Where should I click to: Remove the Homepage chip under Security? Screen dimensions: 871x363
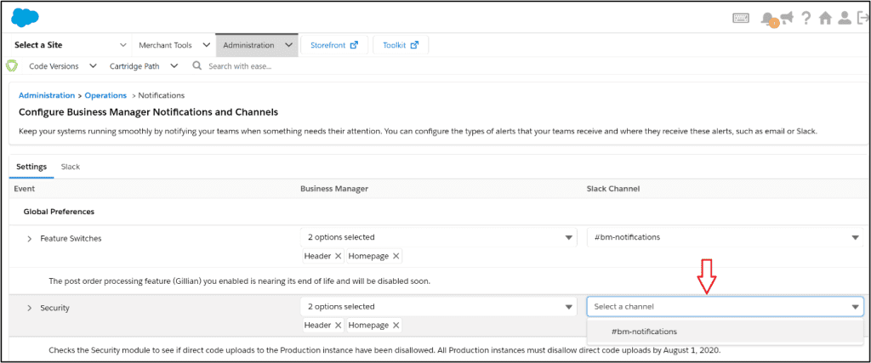coord(396,325)
